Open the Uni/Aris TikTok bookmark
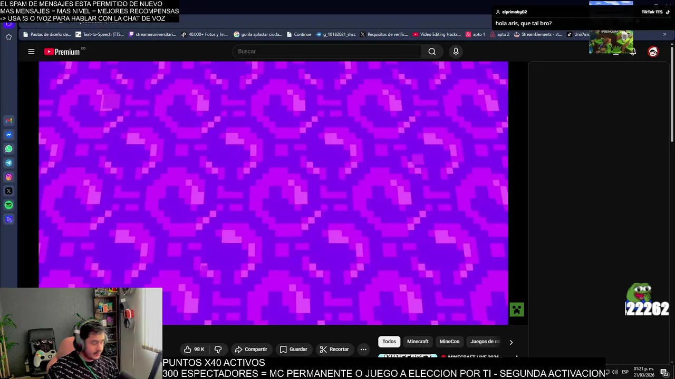This screenshot has height=379, width=675. pyautogui.click(x=578, y=34)
